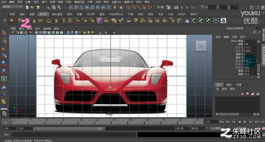
Task: Click the time range slider bar
Action: click(69, 128)
